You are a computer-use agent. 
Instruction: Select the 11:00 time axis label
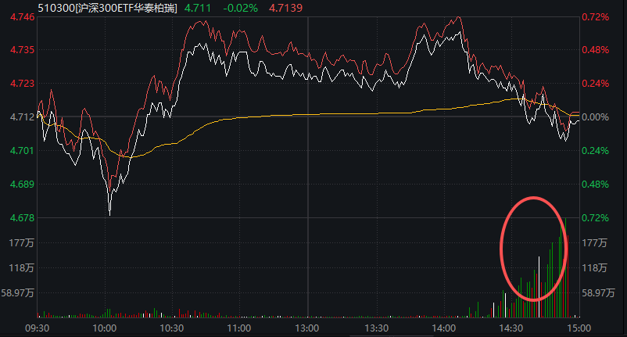[x=239, y=328]
